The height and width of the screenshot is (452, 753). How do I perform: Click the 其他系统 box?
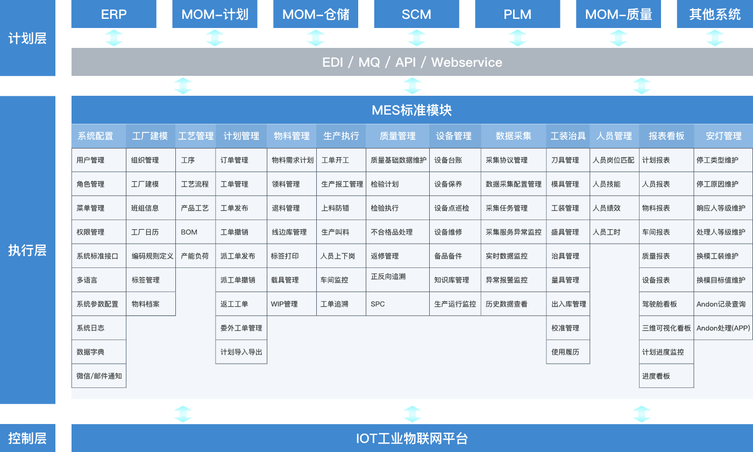715,14
